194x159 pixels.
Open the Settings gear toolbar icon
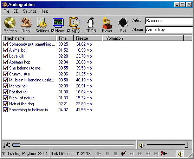point(42,23)
